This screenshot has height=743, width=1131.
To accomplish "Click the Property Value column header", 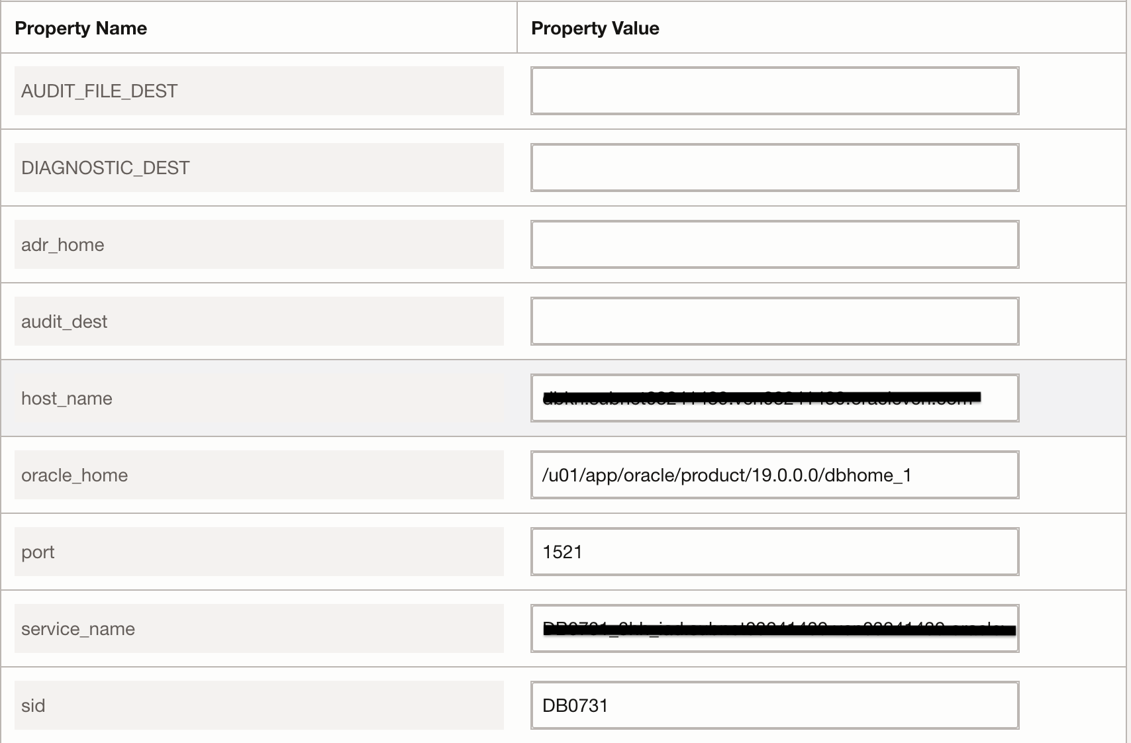I will pyautogui.click(x=595, y=28).
